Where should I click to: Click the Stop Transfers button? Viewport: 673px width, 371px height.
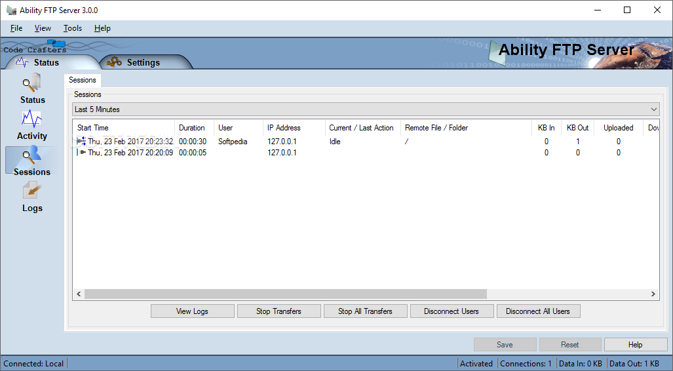pos(279,311)
